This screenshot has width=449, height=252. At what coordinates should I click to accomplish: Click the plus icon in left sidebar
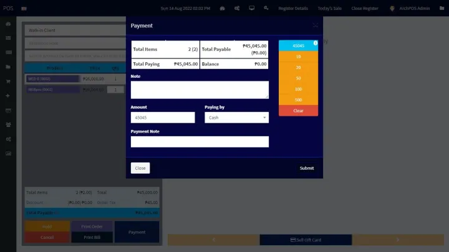click(8, 96)
